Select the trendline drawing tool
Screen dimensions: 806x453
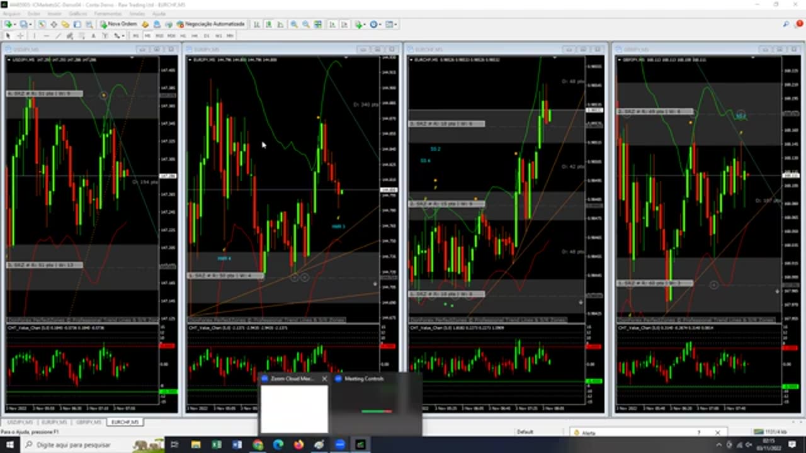[58, 36]
